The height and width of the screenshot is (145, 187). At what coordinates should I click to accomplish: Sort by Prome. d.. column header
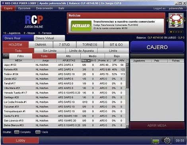click(x=104, y=61)
